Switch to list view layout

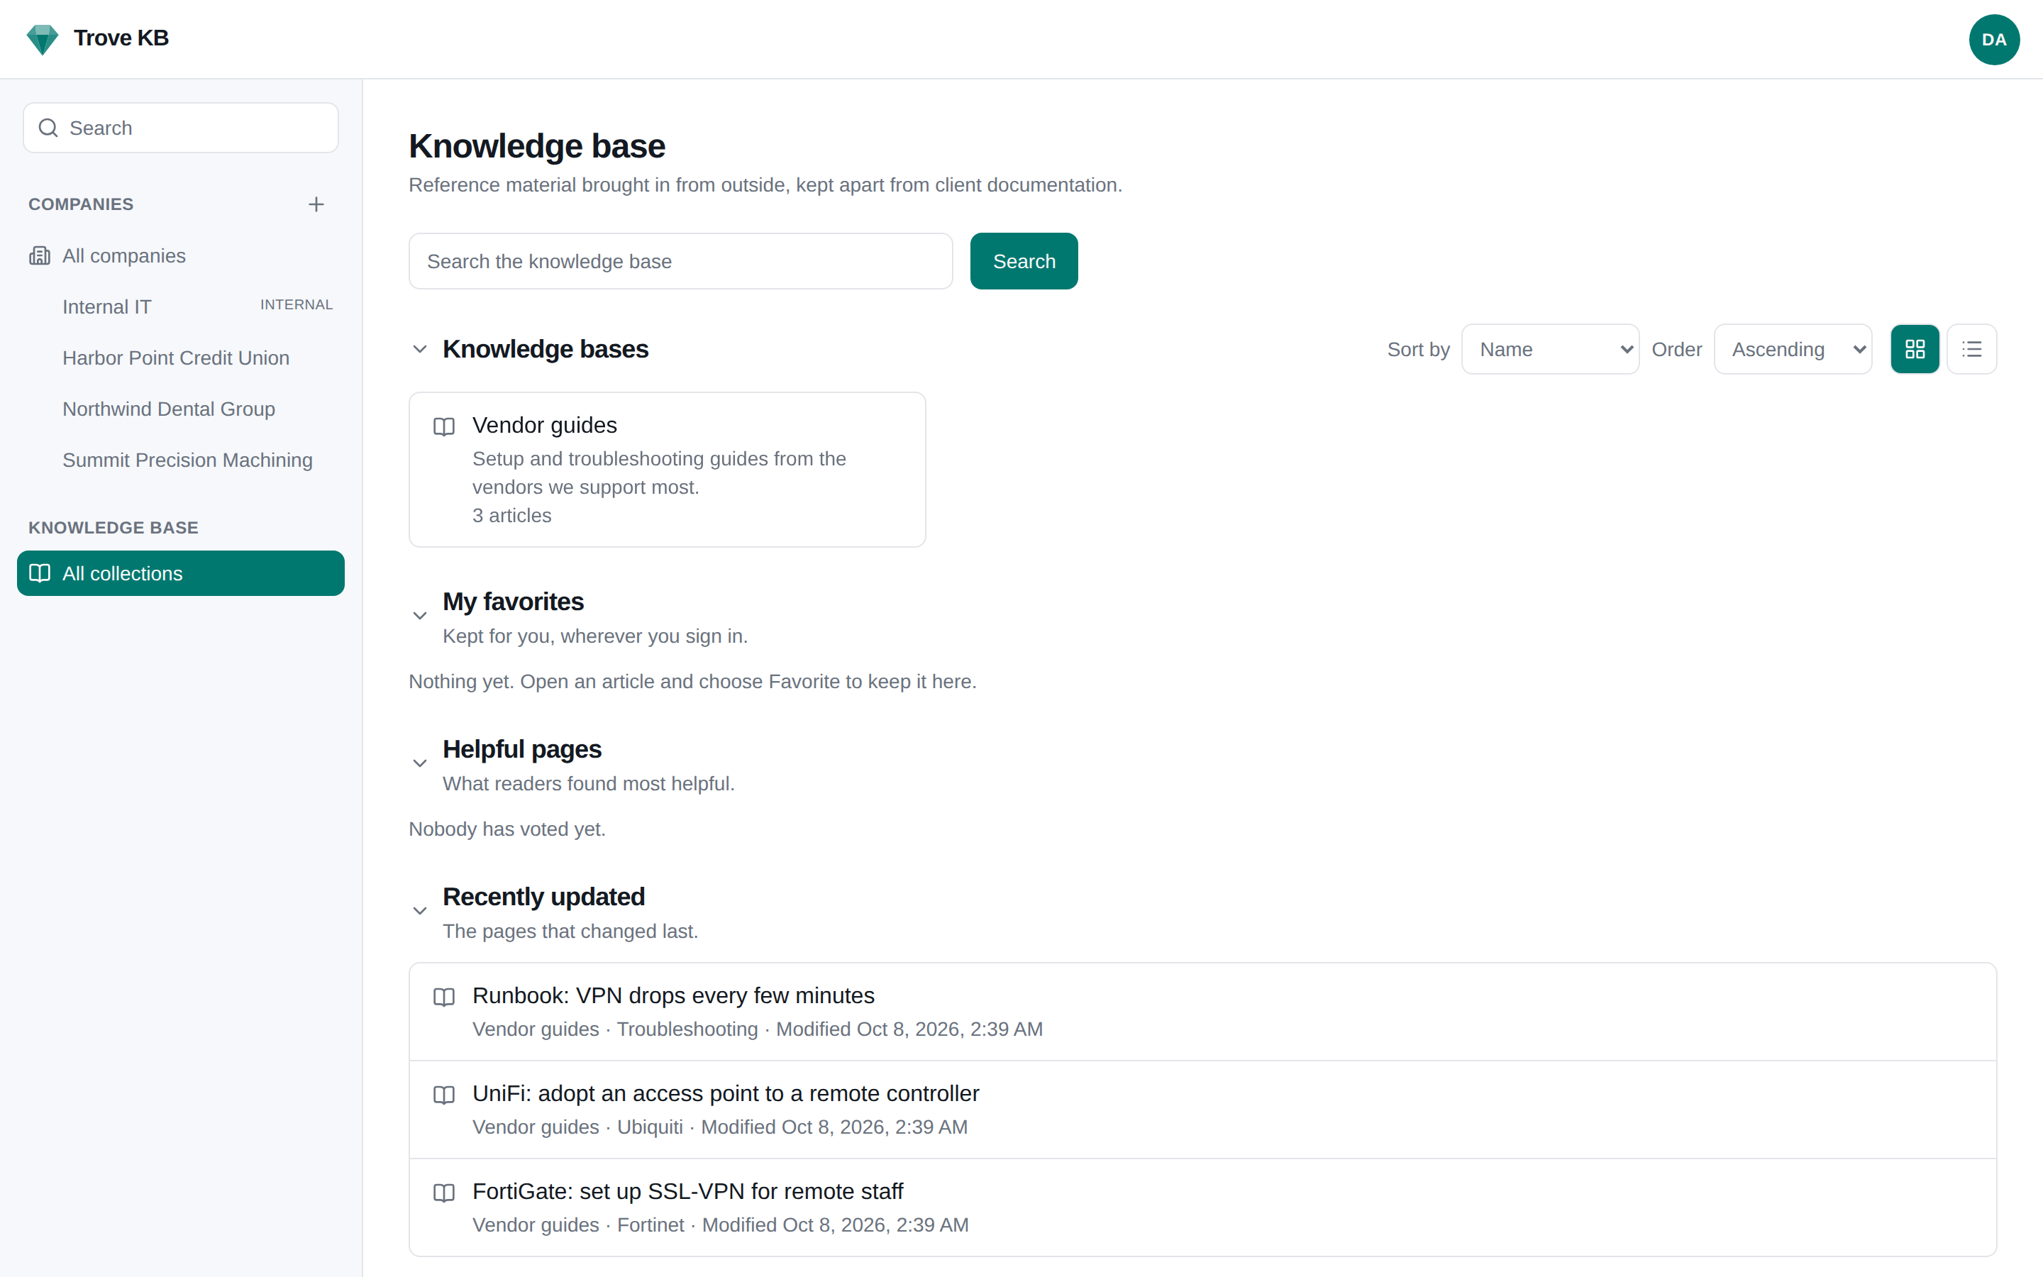[1971, 349]
